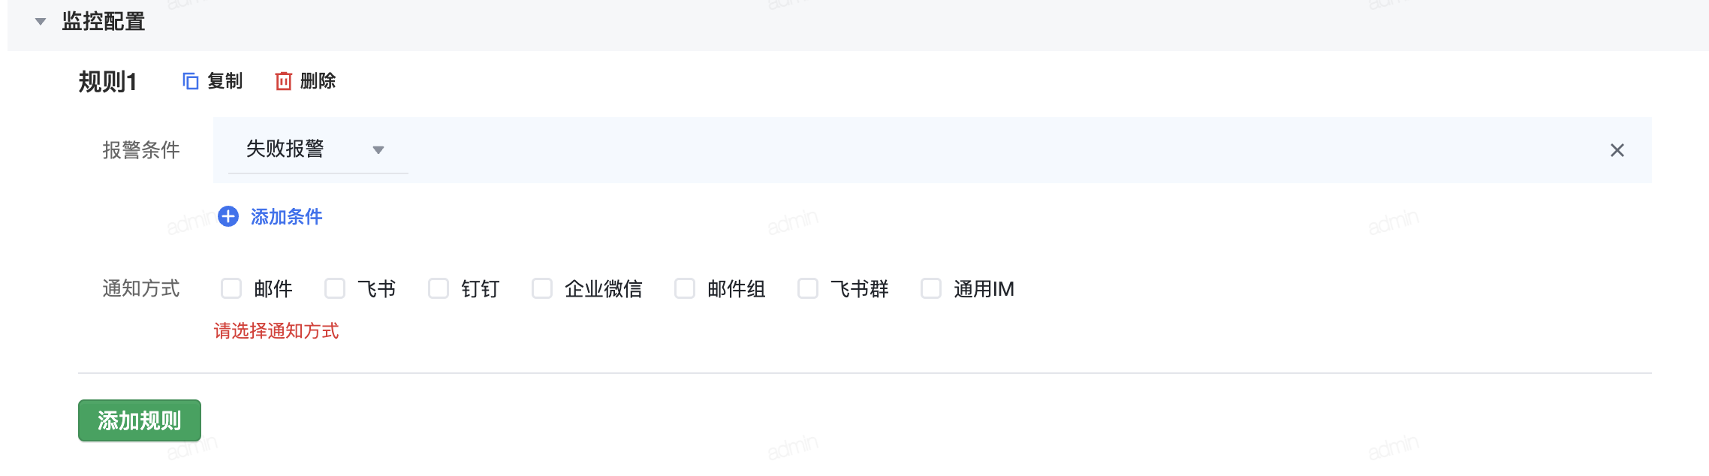Check the 飞书 notification option
The image size is (1709, 476).
tap(335, 289)
